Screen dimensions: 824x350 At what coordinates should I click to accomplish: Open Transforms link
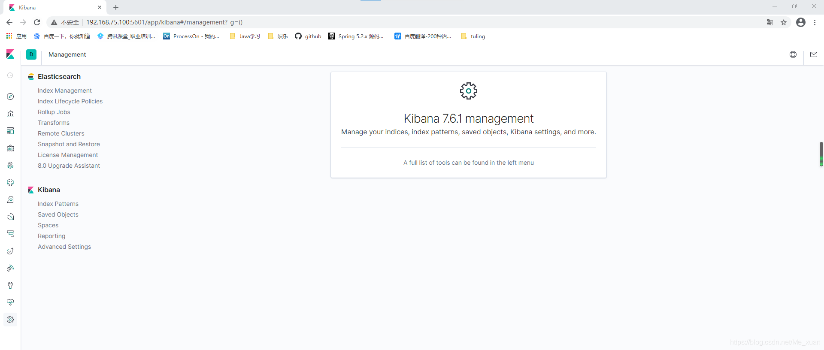[x=54, y=123]
